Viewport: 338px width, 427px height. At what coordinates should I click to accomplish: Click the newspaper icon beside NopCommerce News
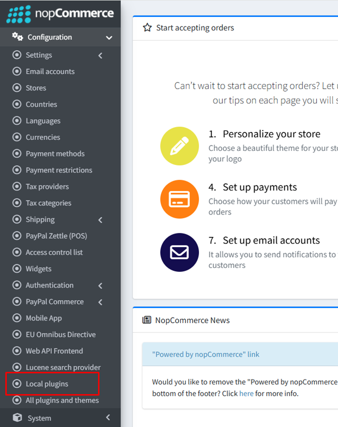pyautogui.click(x=147, y=320)
